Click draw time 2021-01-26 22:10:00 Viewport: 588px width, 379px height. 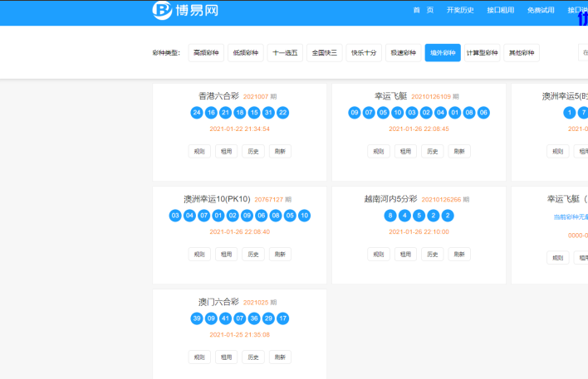pos(419,232)
